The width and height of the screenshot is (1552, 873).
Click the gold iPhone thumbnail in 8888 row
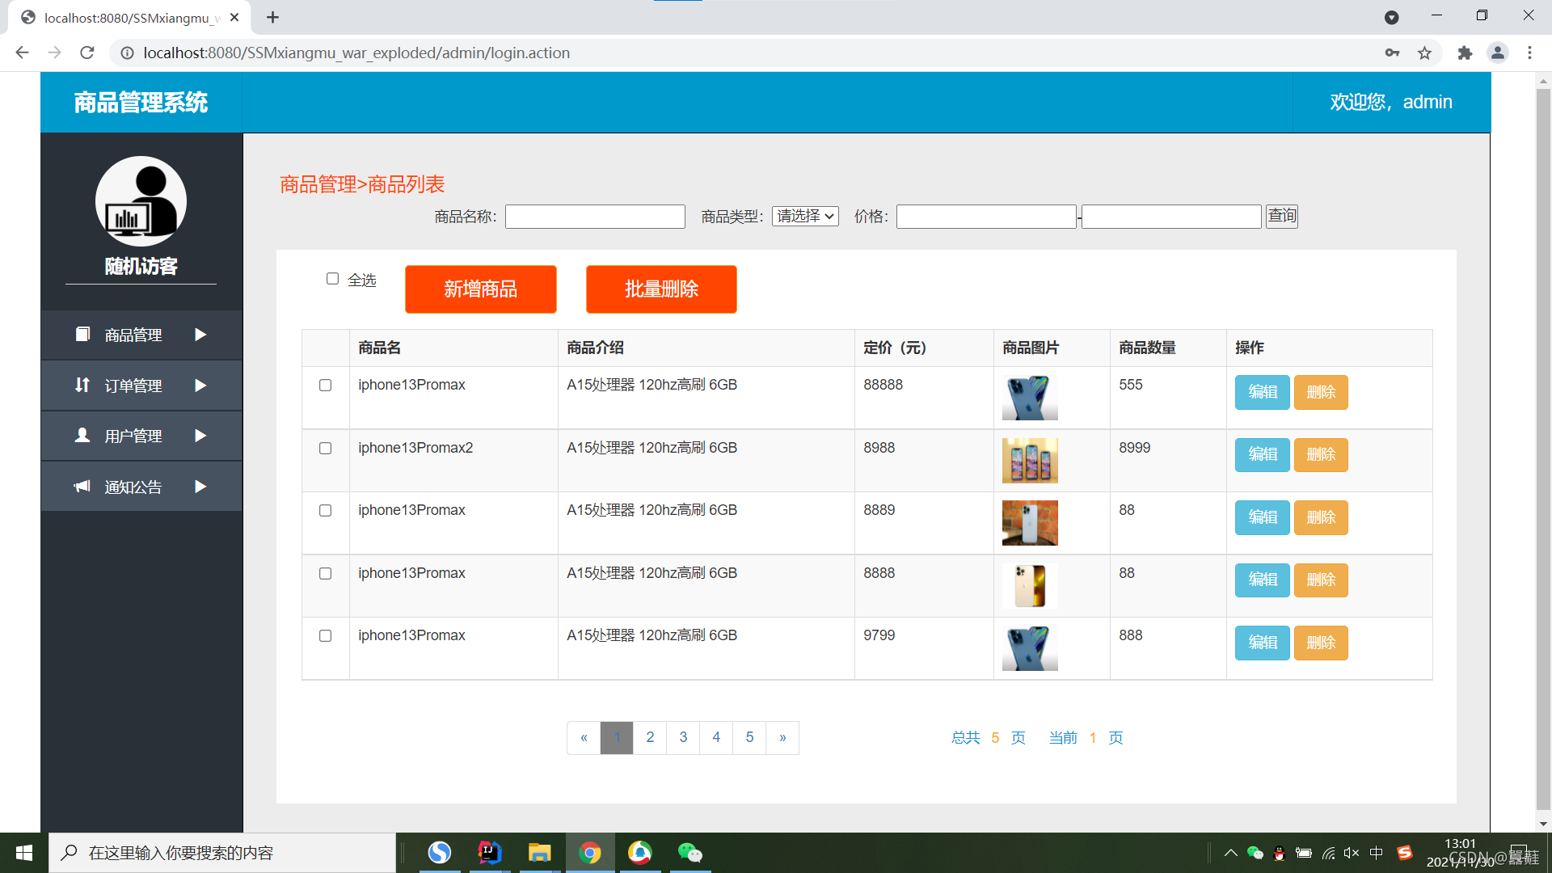[1030, 585]
